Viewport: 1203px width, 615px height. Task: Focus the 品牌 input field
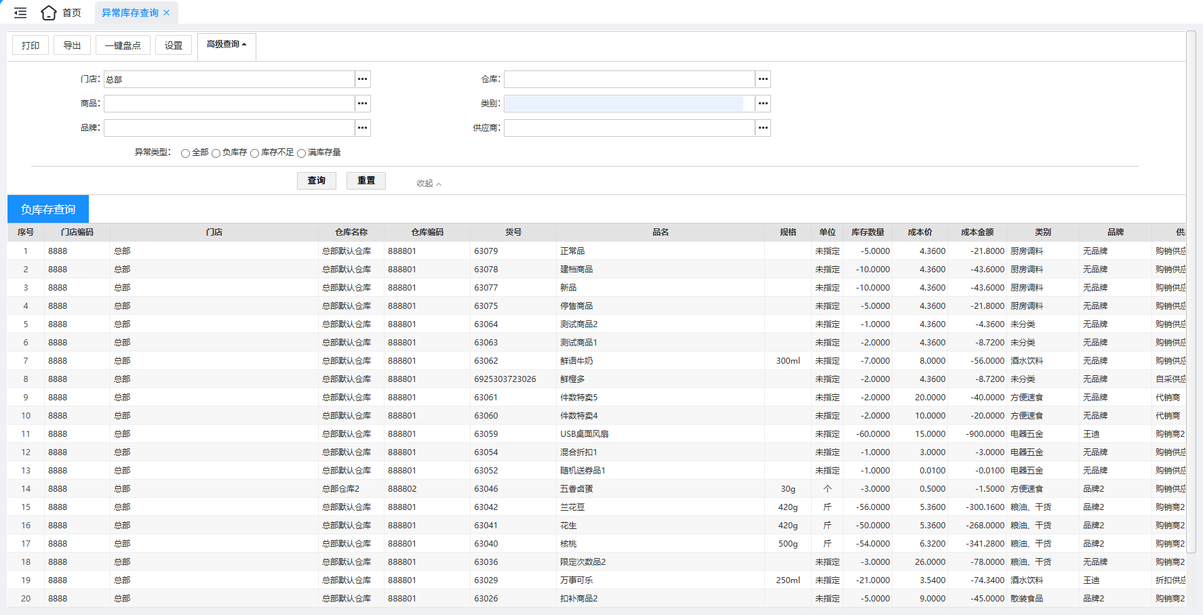coord(229,128)
